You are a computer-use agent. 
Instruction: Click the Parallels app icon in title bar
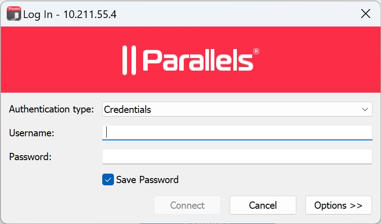tap(14, 14)
